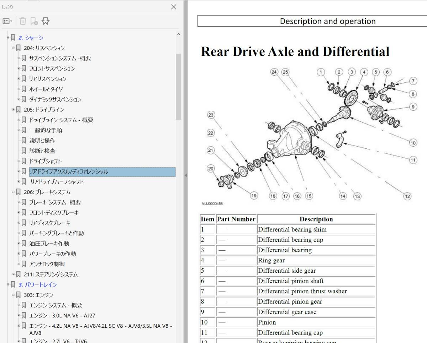
Task: Expand ドライブライン システム - 概要 bookmark
Action: click(x=19, y=120)
